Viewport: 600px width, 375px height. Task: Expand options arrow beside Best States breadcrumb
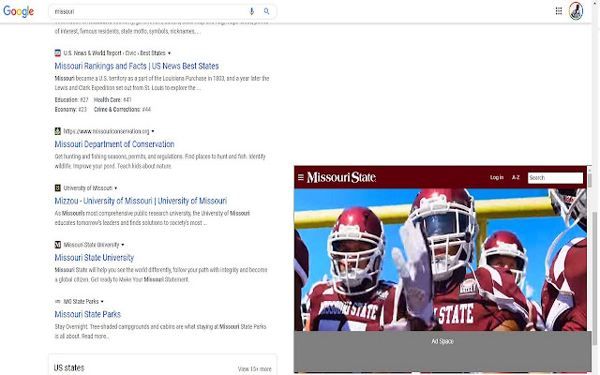(169, 53)
